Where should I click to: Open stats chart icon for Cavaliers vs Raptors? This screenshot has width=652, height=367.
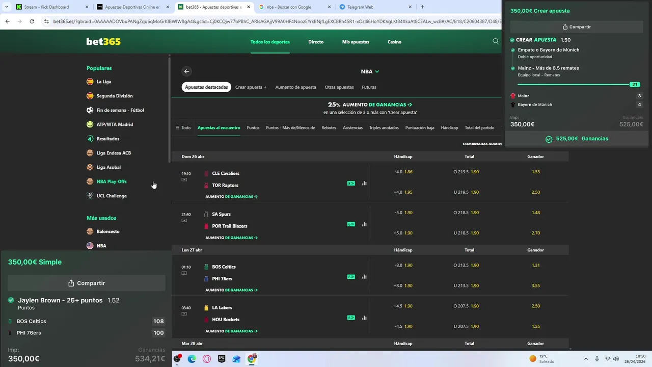coord(364,183)
